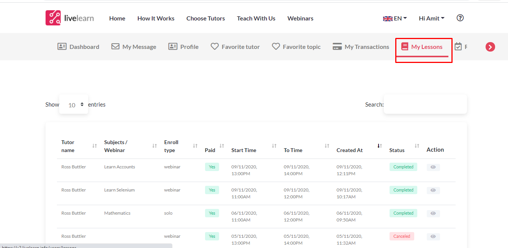Sort table by Created At column

(350, 150)
